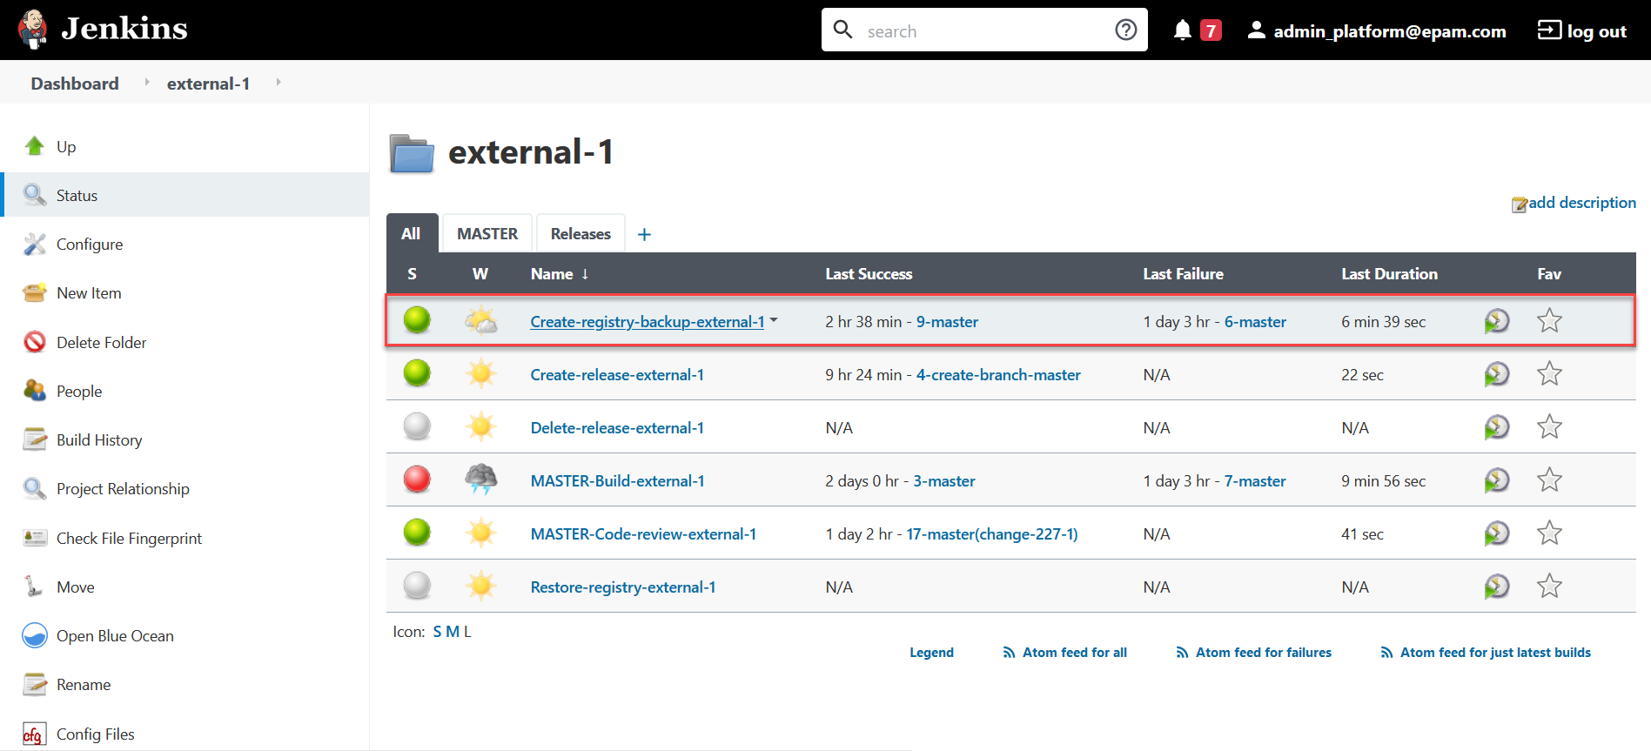Click the New Item icon
1651x751 pixels.
click(x=35, y=293)
